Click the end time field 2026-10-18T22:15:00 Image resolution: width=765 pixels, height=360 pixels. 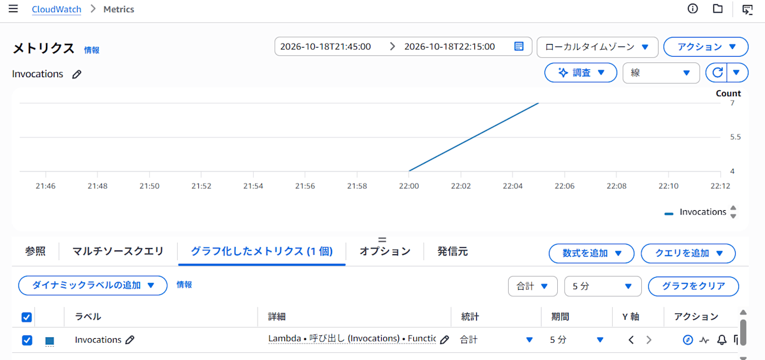pyautogui.click(x=449, y=47)
